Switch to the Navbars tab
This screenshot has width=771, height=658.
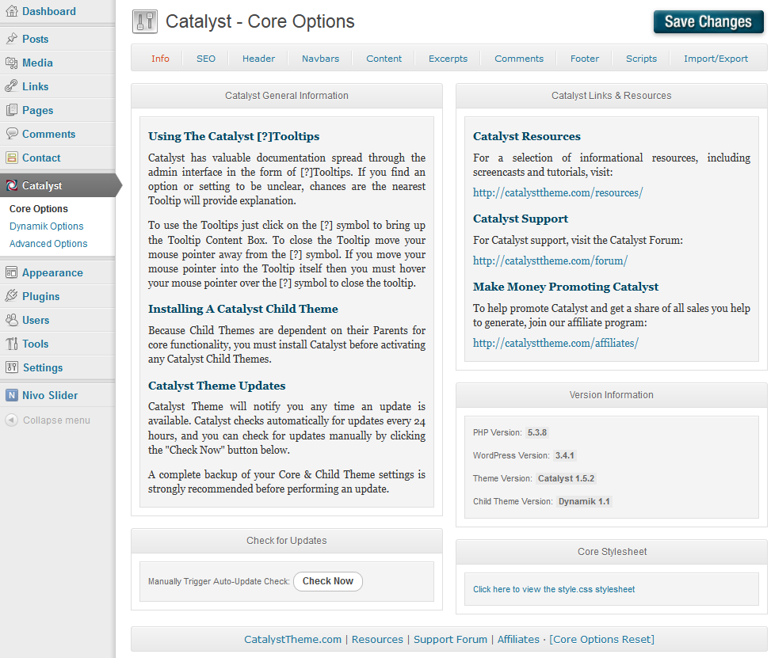tap(320, 59)
